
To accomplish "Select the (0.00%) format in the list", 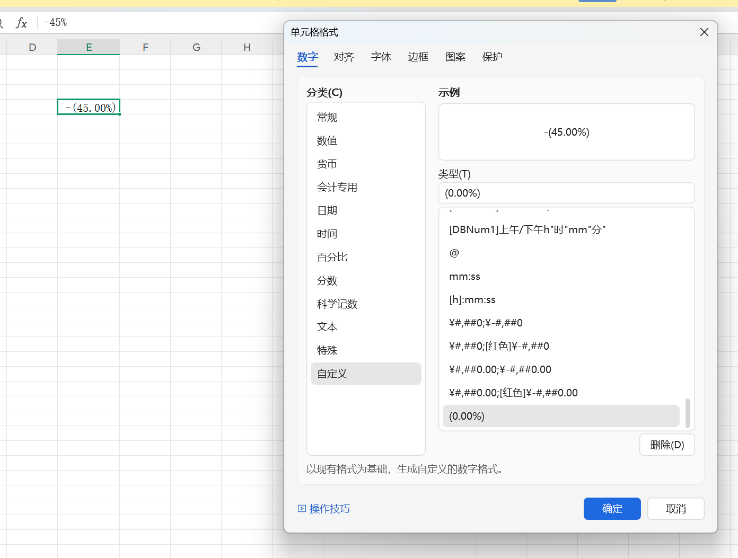I will 561,416.
